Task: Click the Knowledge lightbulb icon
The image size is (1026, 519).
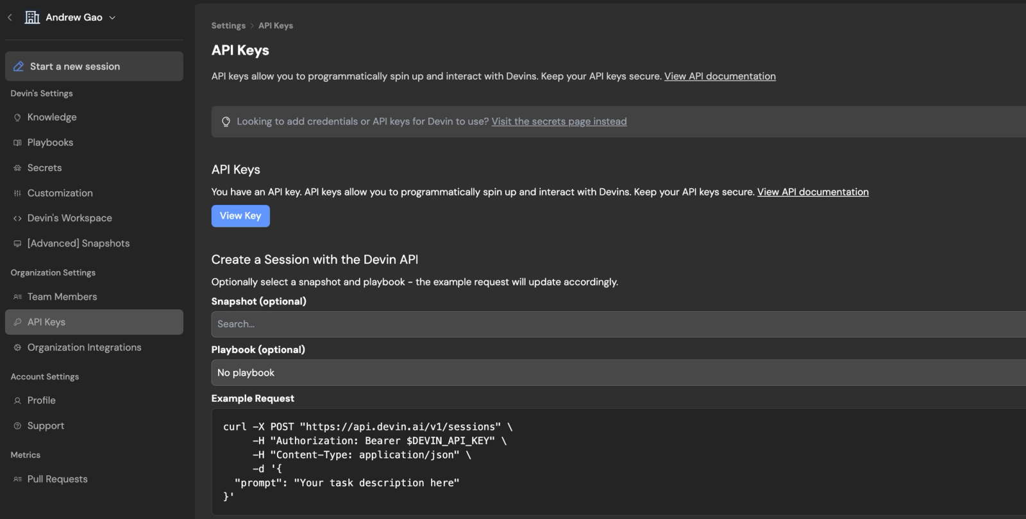Action: click(17, 118)
